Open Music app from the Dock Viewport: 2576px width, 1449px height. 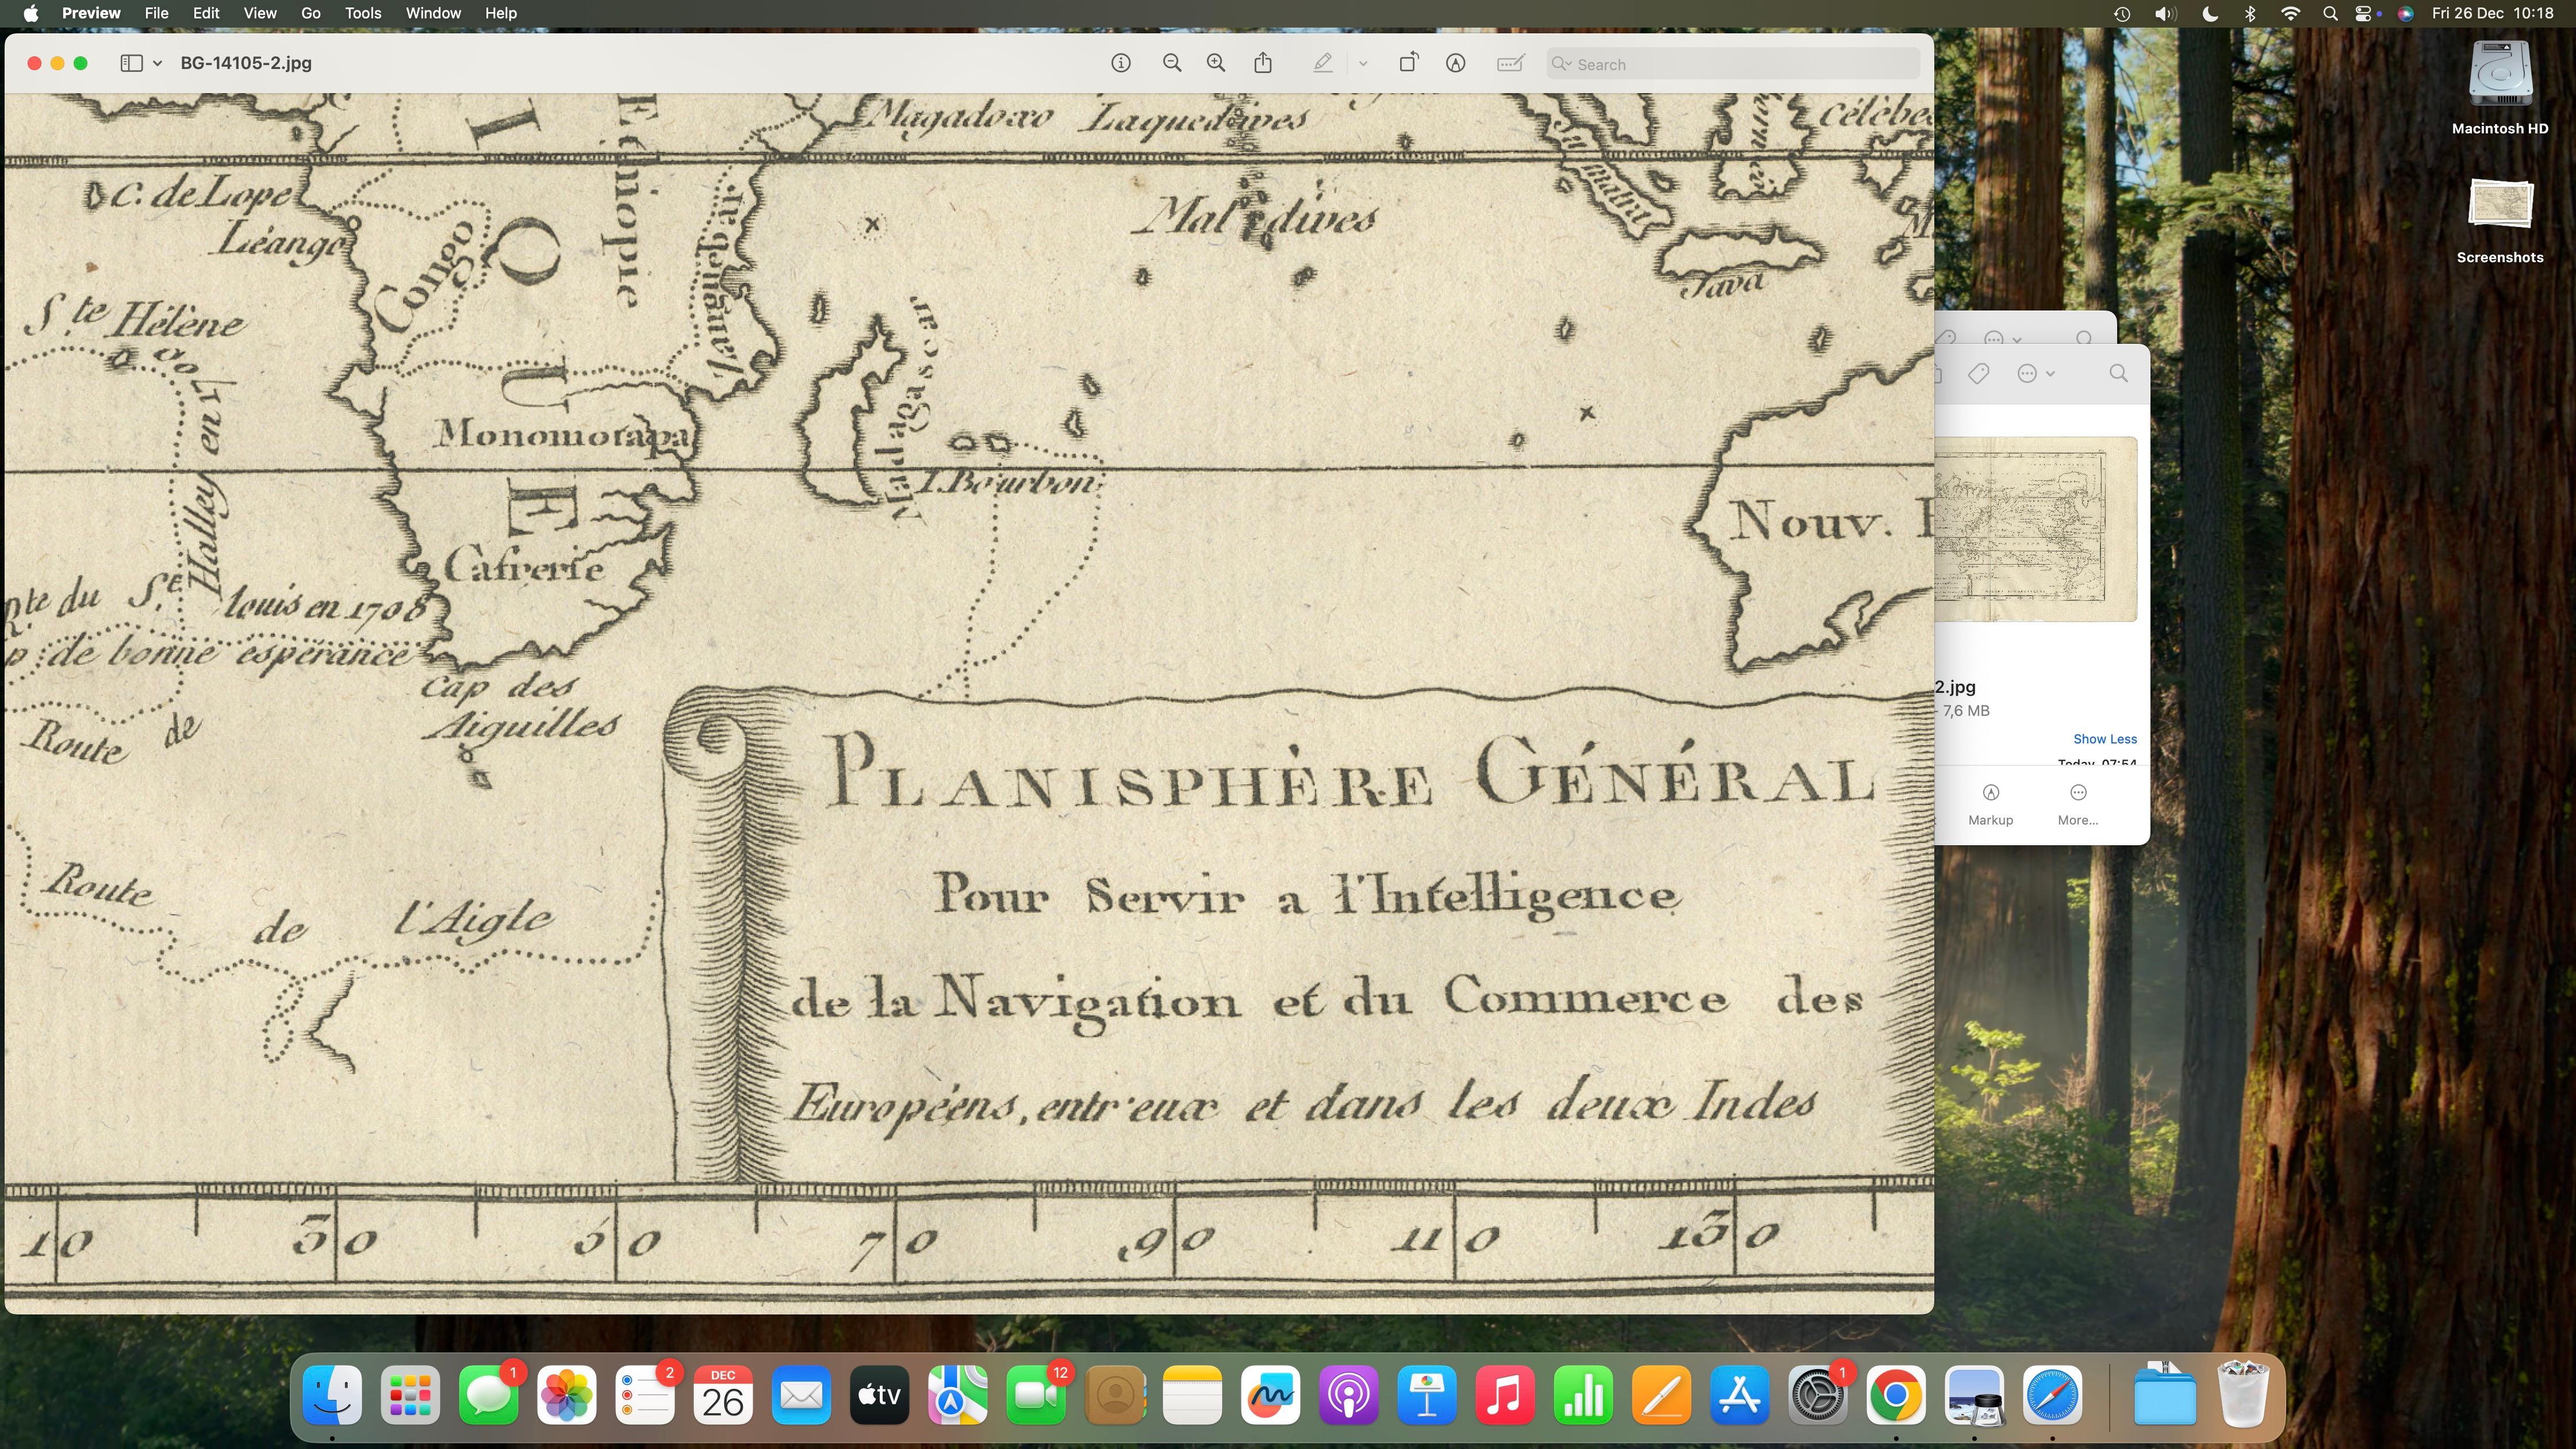tap(1504, 1395)
